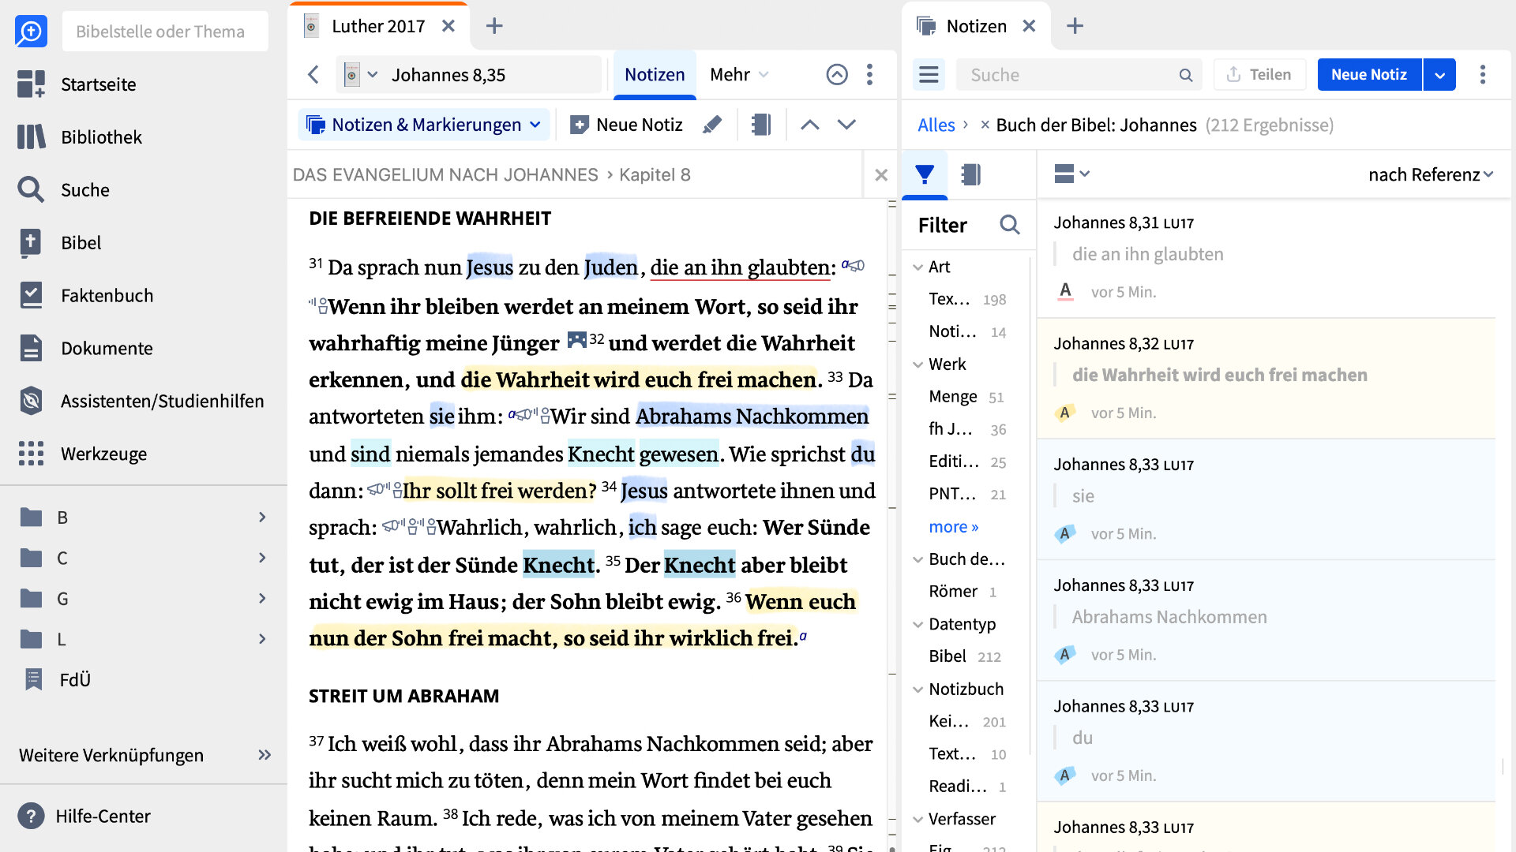The width and height of the screenshot is (1516, 852).
Task: Click the circled up-arrow icon in Luther toolbar
Action: [837, 75]
